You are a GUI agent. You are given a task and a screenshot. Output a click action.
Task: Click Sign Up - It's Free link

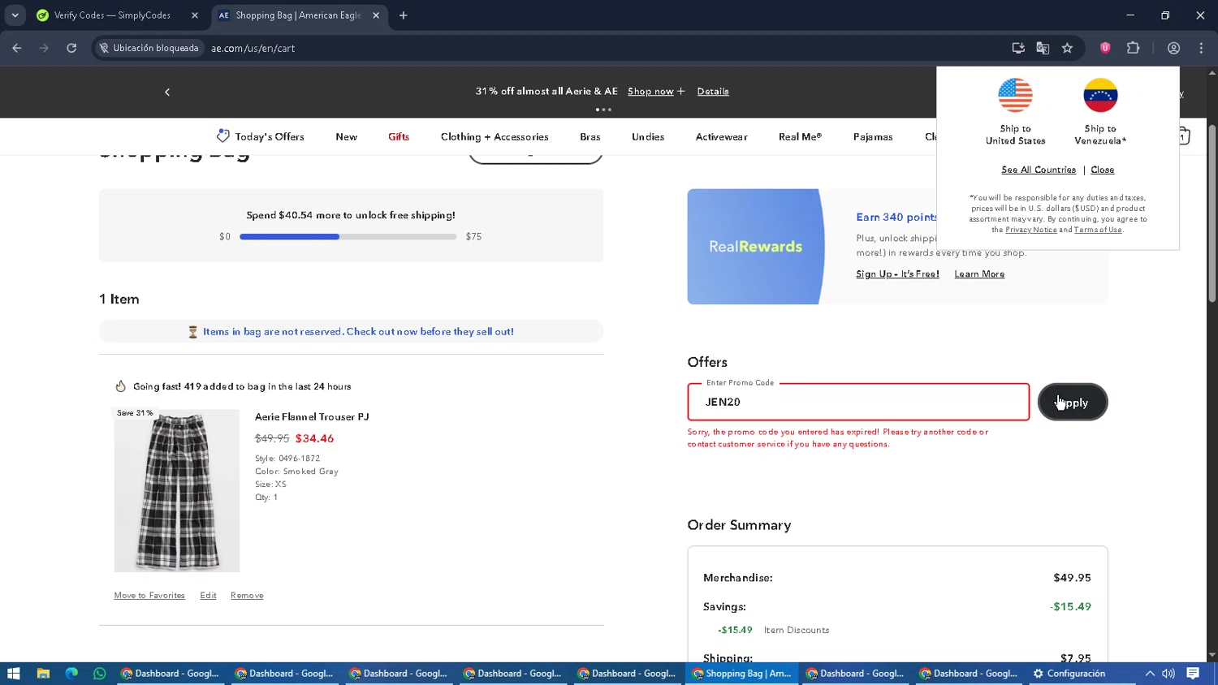897,274
